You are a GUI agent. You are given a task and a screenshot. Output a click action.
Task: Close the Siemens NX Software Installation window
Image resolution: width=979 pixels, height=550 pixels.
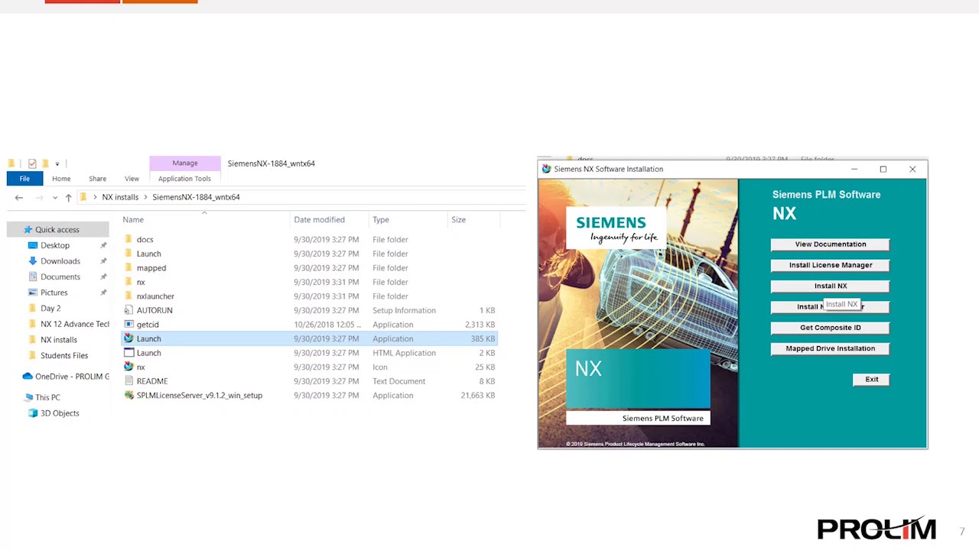(912, 170)
